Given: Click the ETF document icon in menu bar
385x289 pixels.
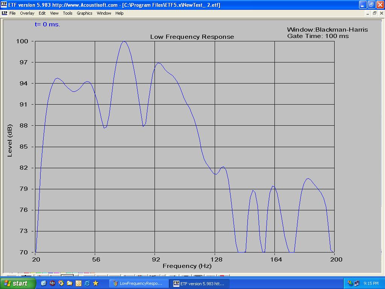Looking at the screenshot, I should tap(4, 13).
